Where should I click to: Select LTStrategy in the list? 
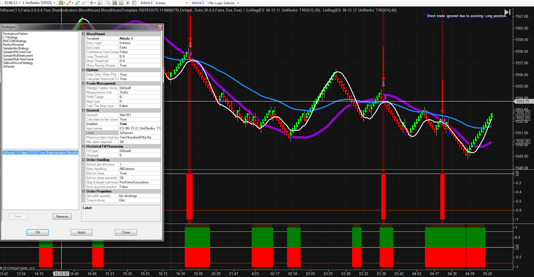pos(10,37)
